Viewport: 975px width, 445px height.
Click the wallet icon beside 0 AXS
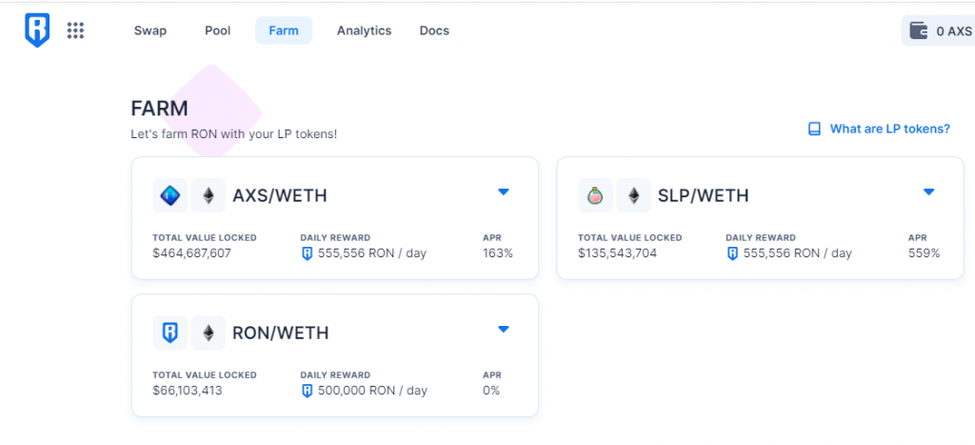click(x=919, y=30)
